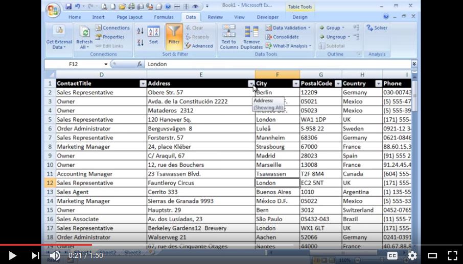This screenshot has height=264, width=463.
Task: Toggle fullscreen on video player
Action: (x=452, y=255)
